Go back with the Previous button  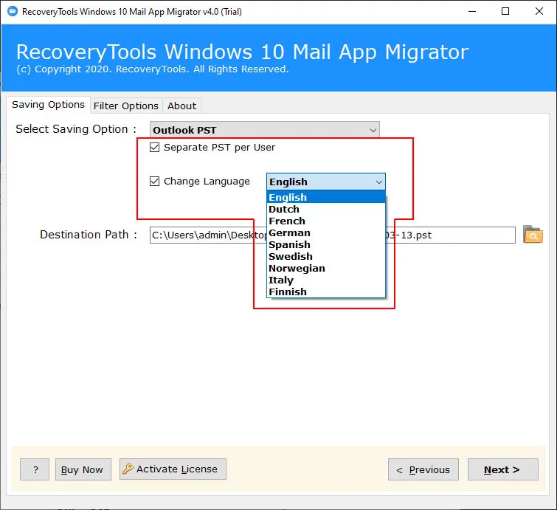423,470
